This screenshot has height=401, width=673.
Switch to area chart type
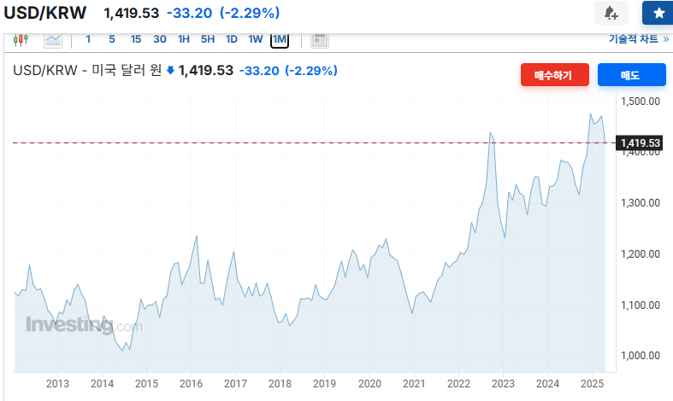tap(53, 40)
